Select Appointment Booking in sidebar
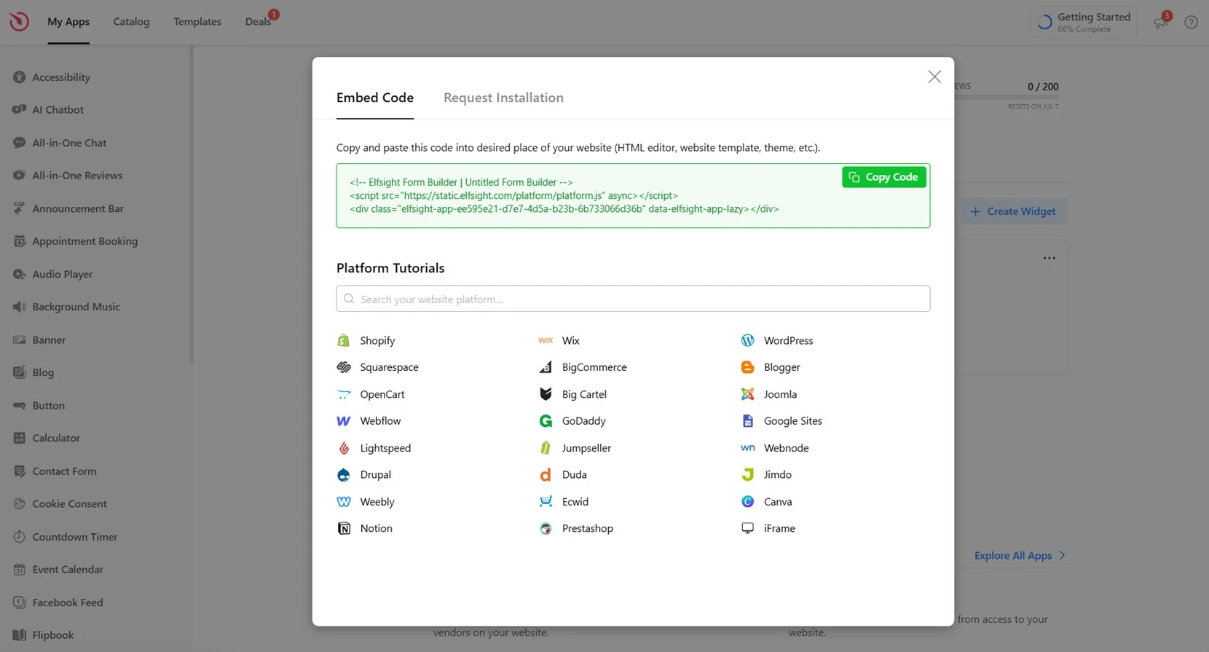 84,241
